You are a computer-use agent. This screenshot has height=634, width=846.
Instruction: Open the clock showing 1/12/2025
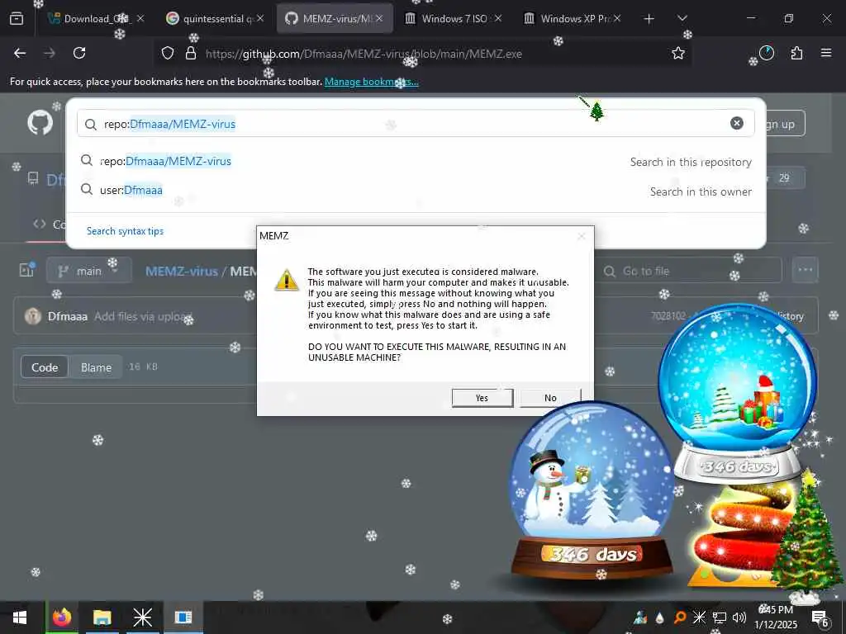pos(775,617)
